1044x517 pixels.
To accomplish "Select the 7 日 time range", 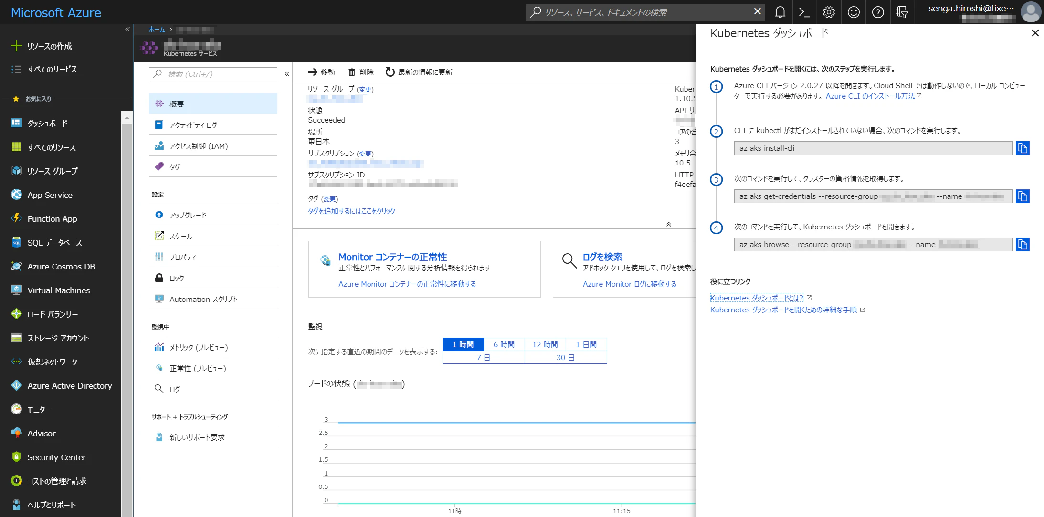I will tap(484, 357).
